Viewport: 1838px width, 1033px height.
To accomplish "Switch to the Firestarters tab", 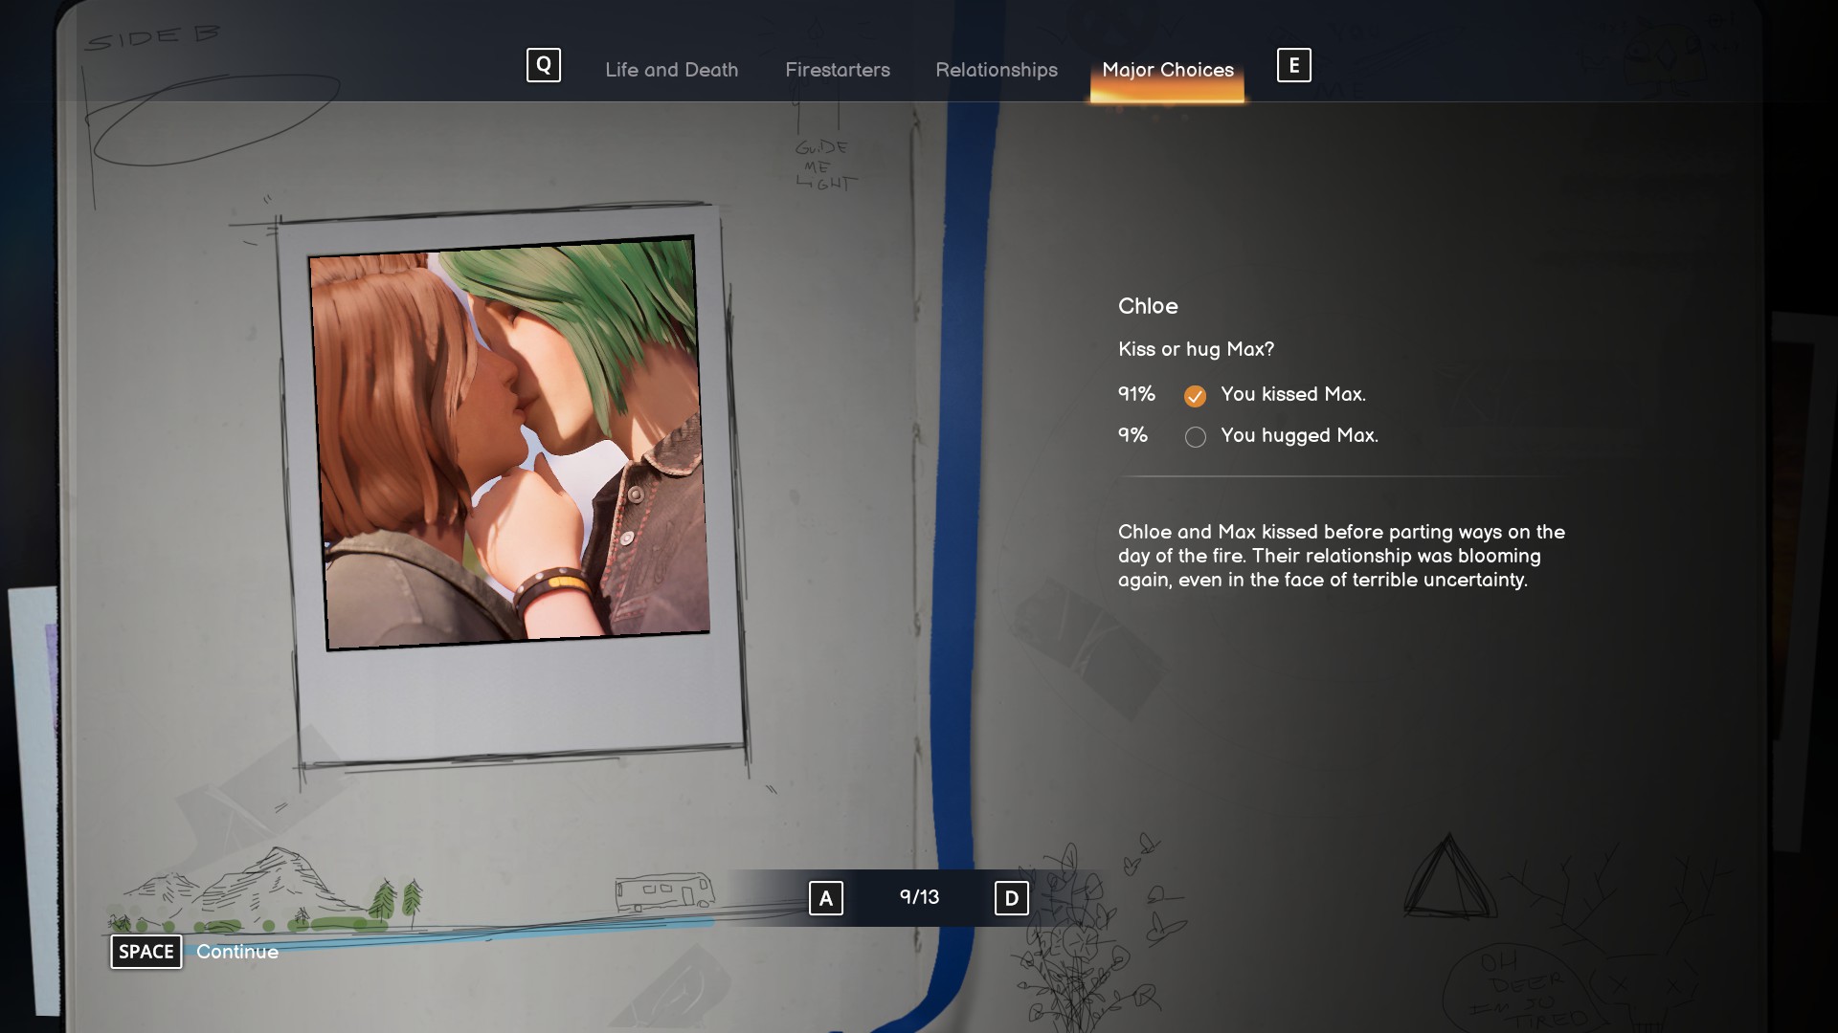I will coord(837,70).
